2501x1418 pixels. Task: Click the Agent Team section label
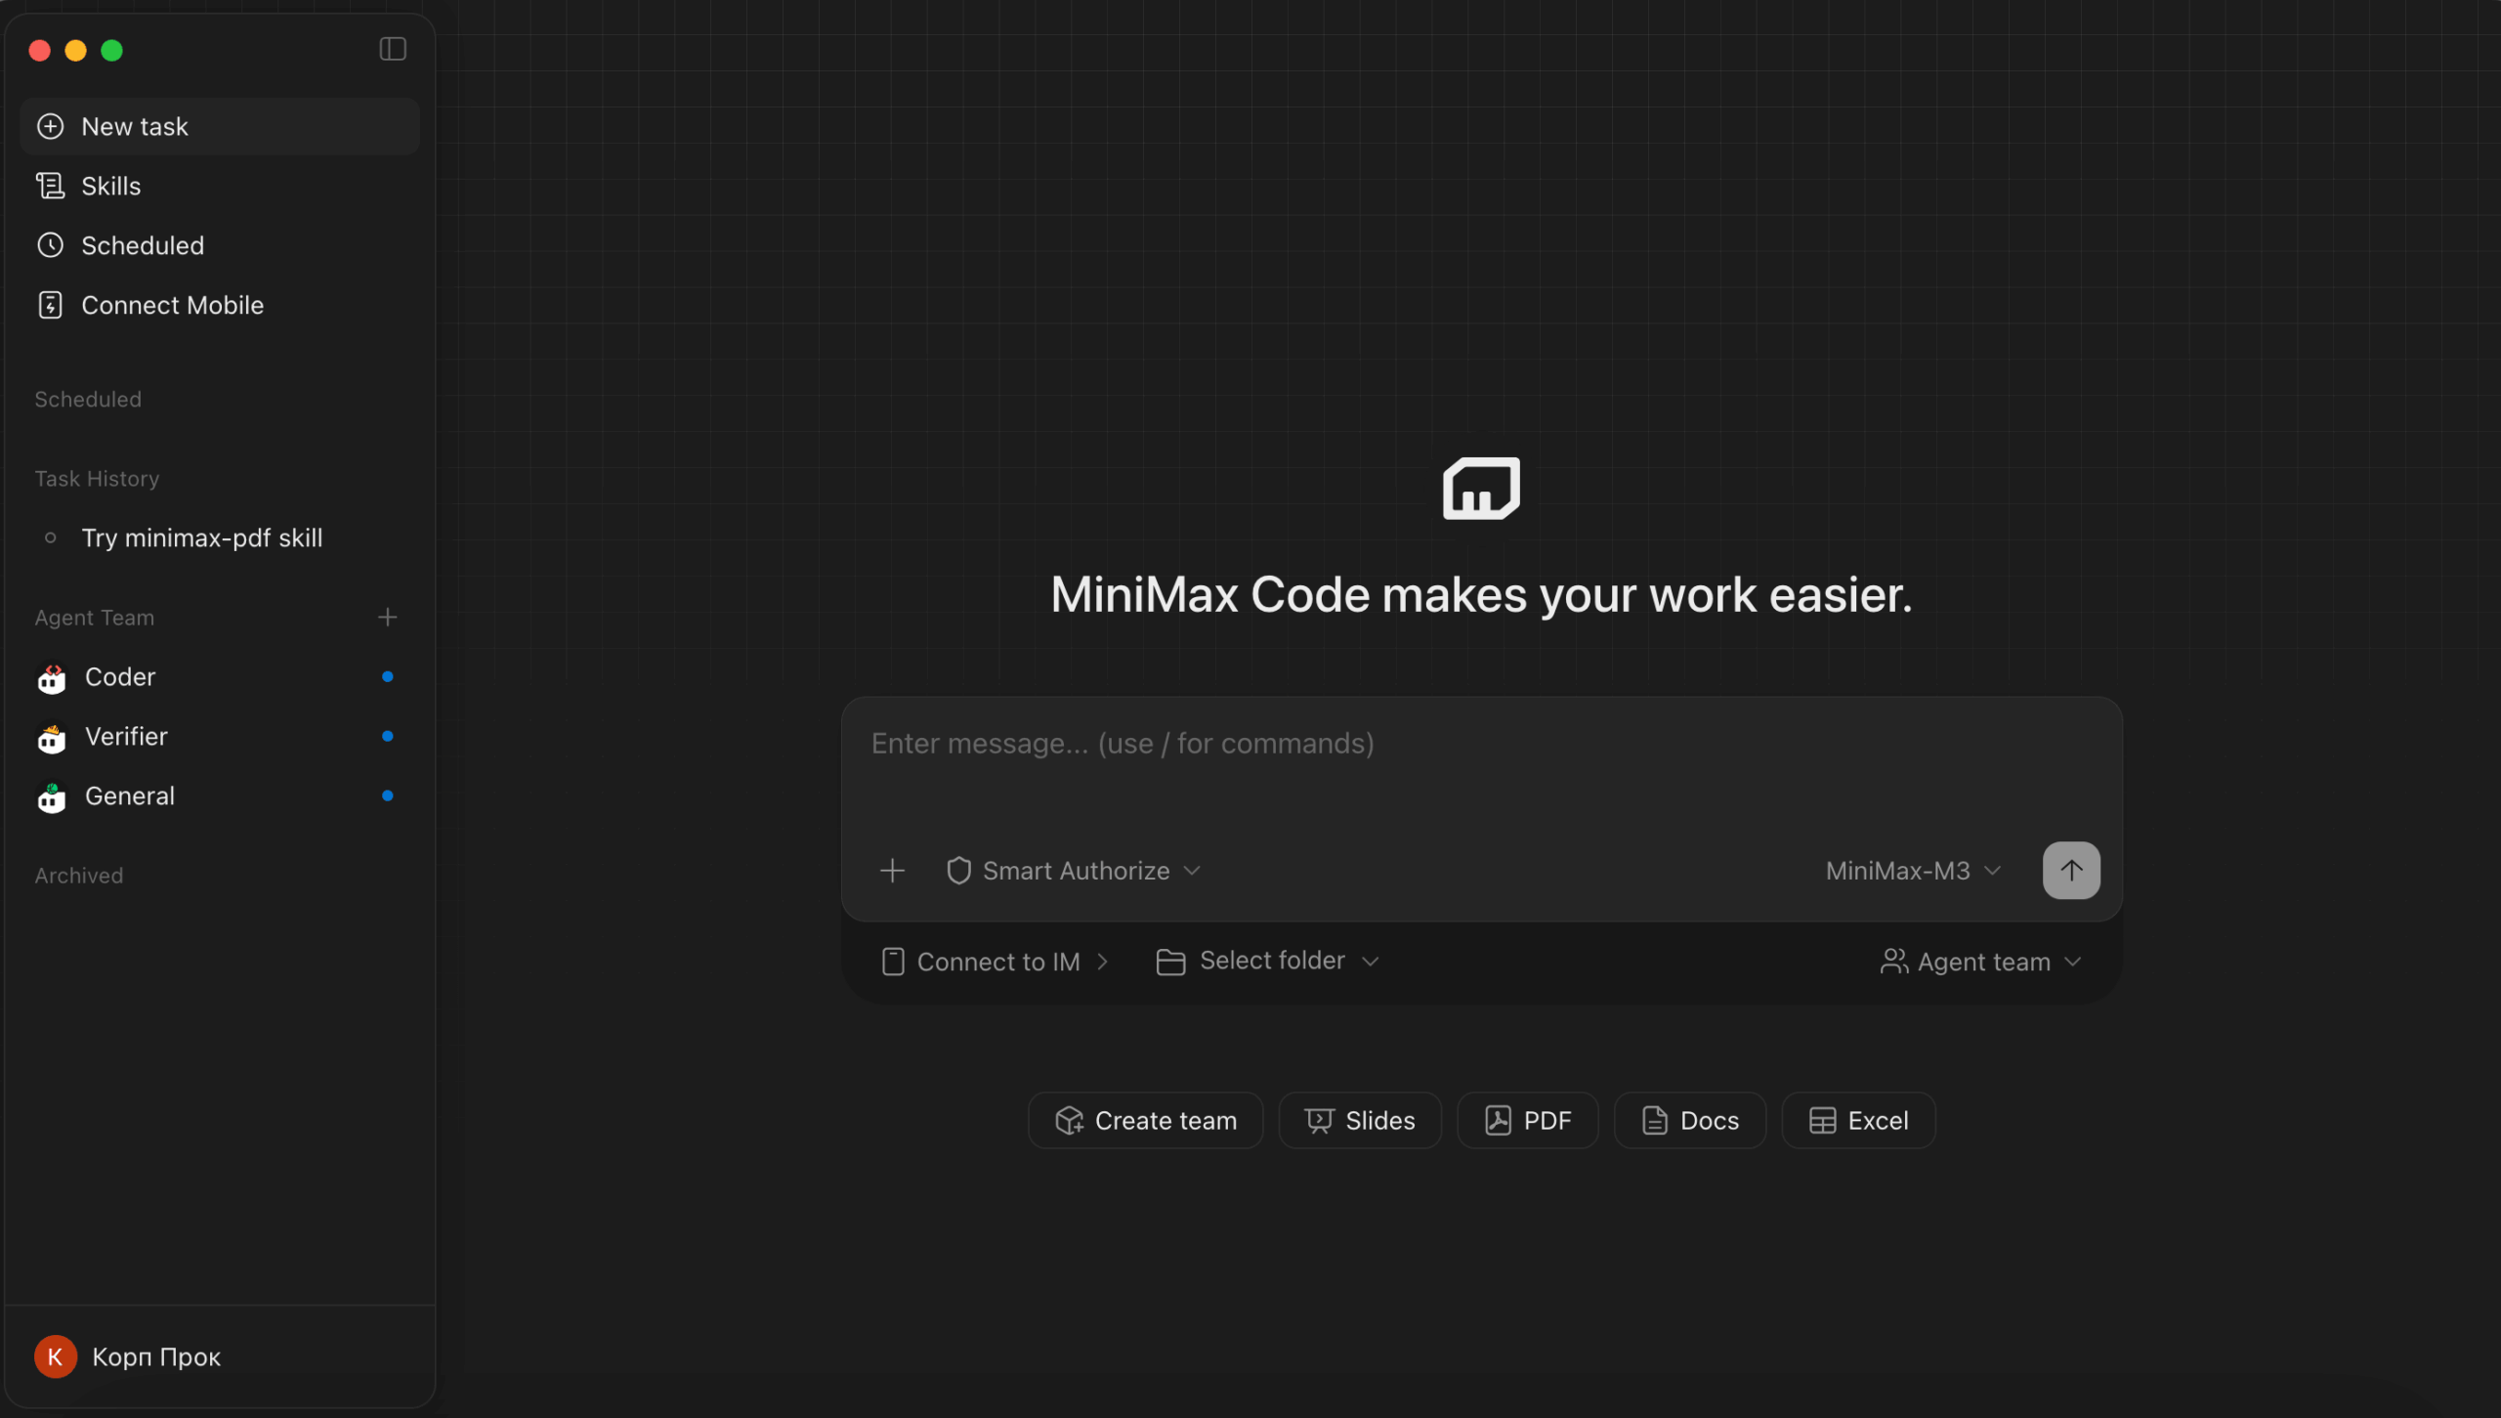point(95,617)
